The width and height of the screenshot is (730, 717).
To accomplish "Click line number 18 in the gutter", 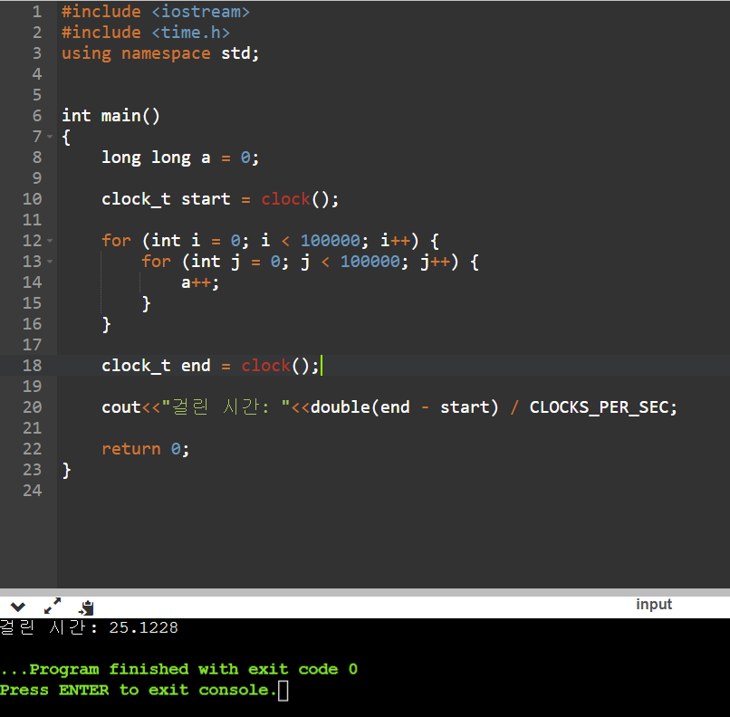I will point(32,366).
